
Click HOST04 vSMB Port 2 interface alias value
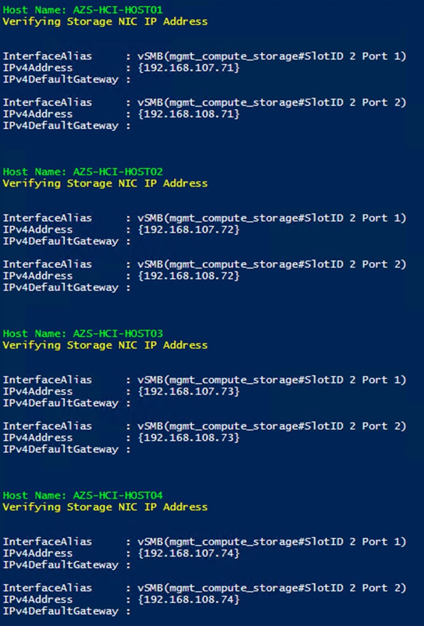coord(272,588)
